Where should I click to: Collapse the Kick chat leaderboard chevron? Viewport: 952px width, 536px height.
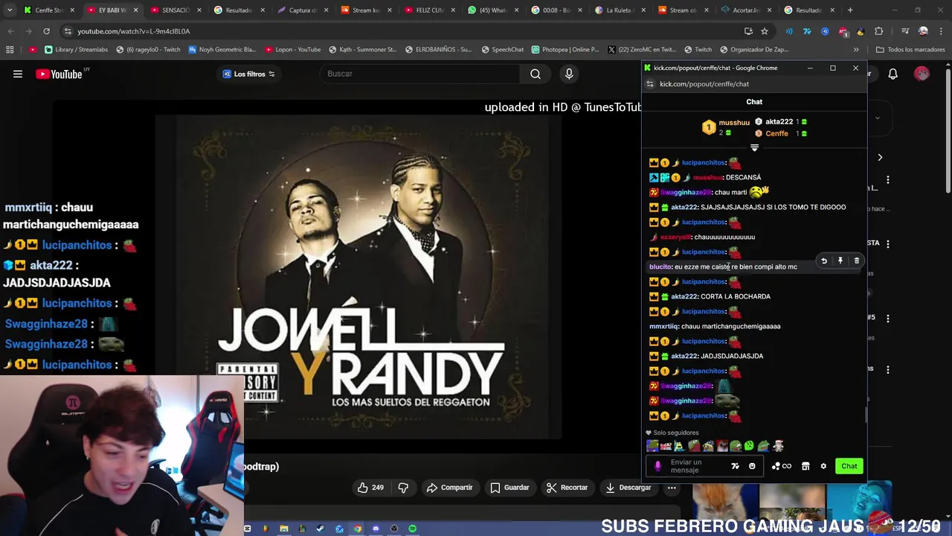point(754,148)
